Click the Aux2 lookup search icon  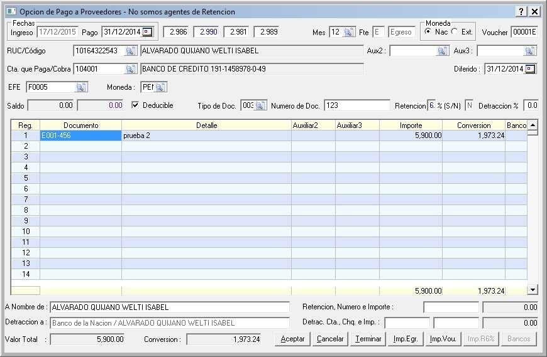(443, 51)
